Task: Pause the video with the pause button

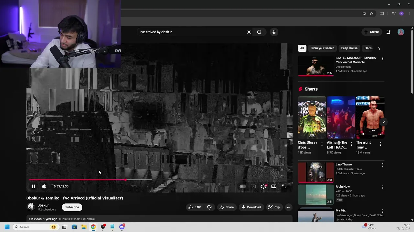Action: coord(33,186)
